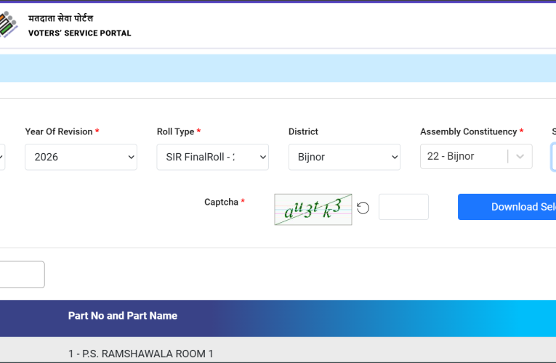Open the Roll Type dropdown
Viewport: 556px width, 363px height.
[x=212, y=157]
